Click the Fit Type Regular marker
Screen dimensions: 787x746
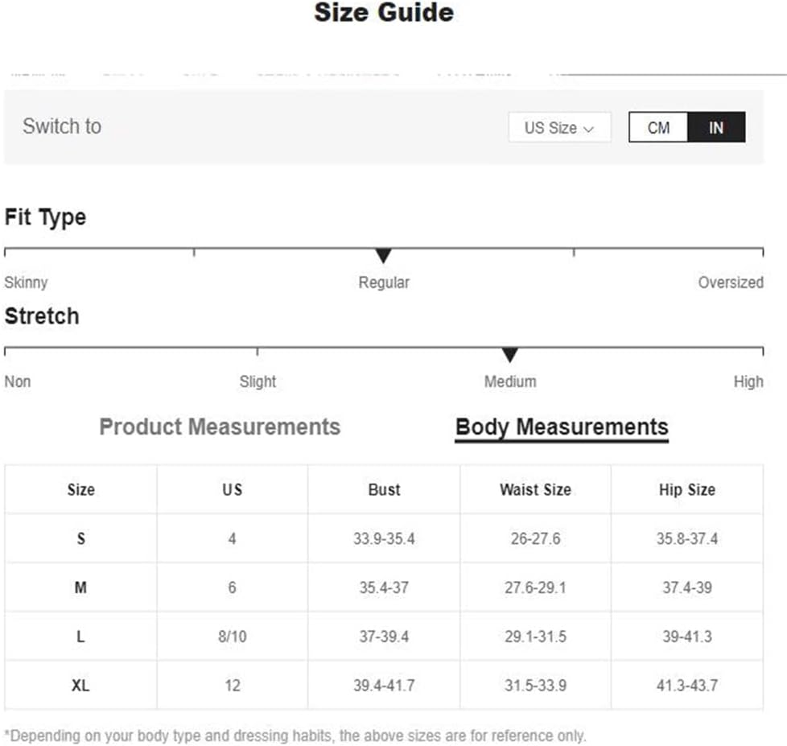pos(384,256)
